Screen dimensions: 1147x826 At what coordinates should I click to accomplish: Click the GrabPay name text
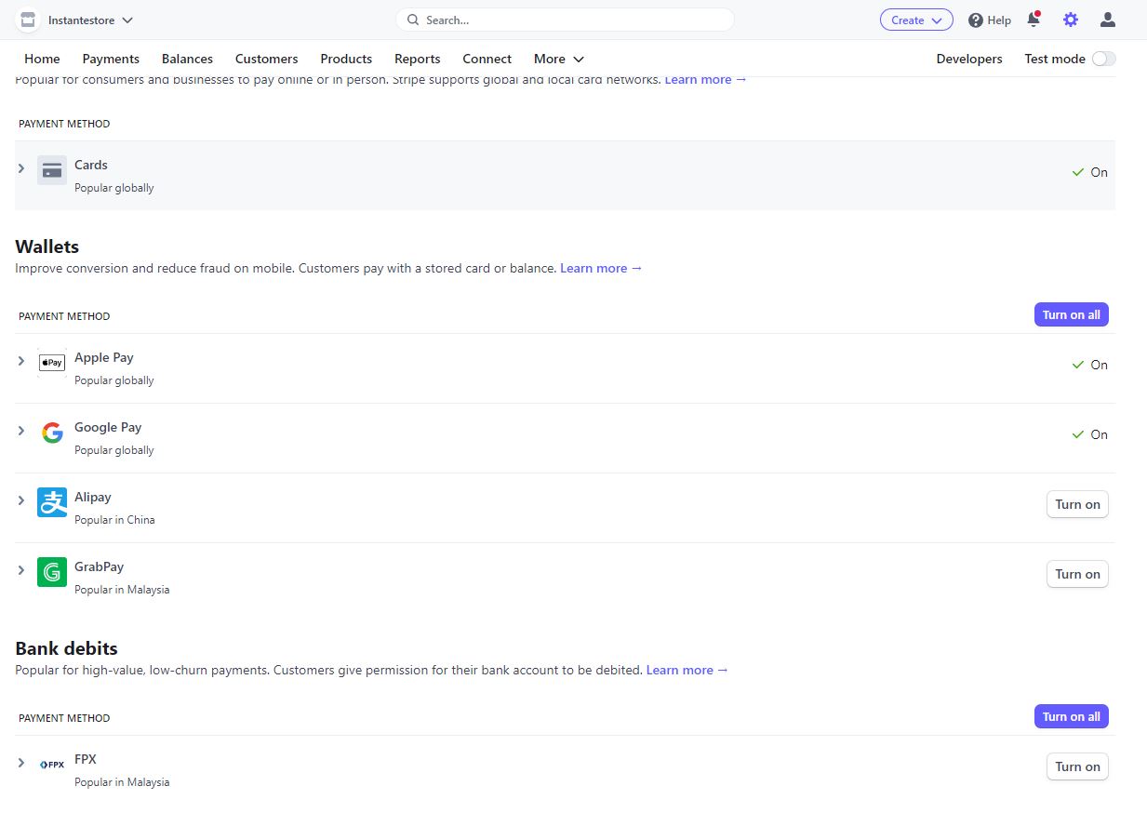[100, 566]
